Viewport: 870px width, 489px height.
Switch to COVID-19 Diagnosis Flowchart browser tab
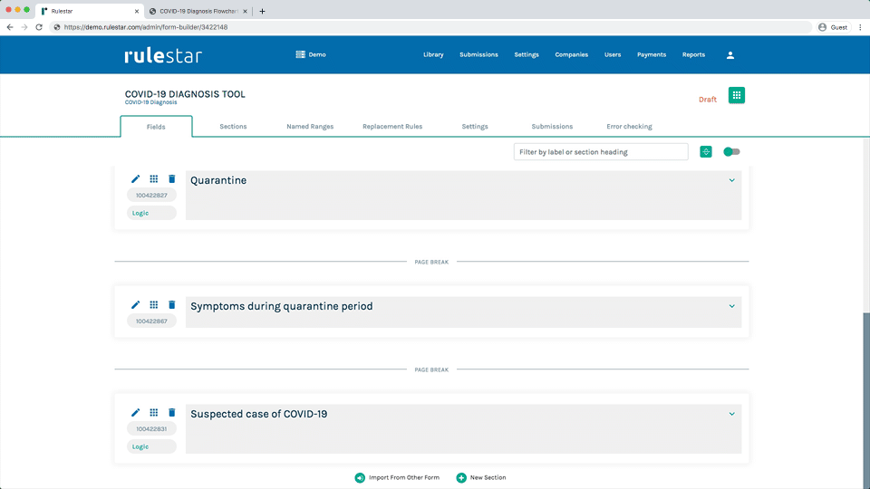[x=198, y=11]
